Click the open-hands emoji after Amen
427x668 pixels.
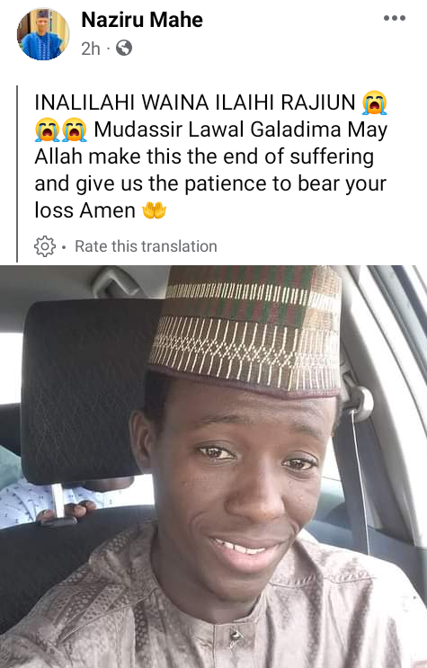click(x=155, y=210)
